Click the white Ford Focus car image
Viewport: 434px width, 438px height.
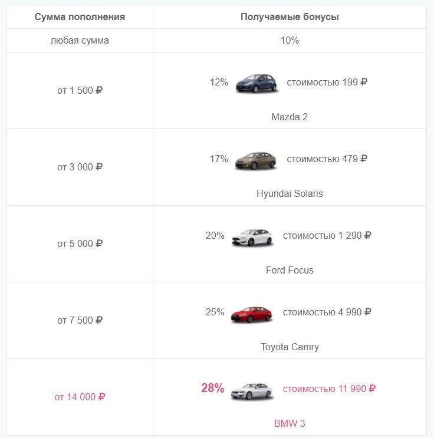point(252,238)
